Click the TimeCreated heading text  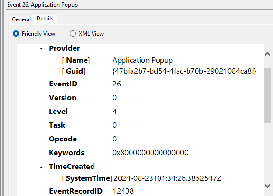pos(72,167)
